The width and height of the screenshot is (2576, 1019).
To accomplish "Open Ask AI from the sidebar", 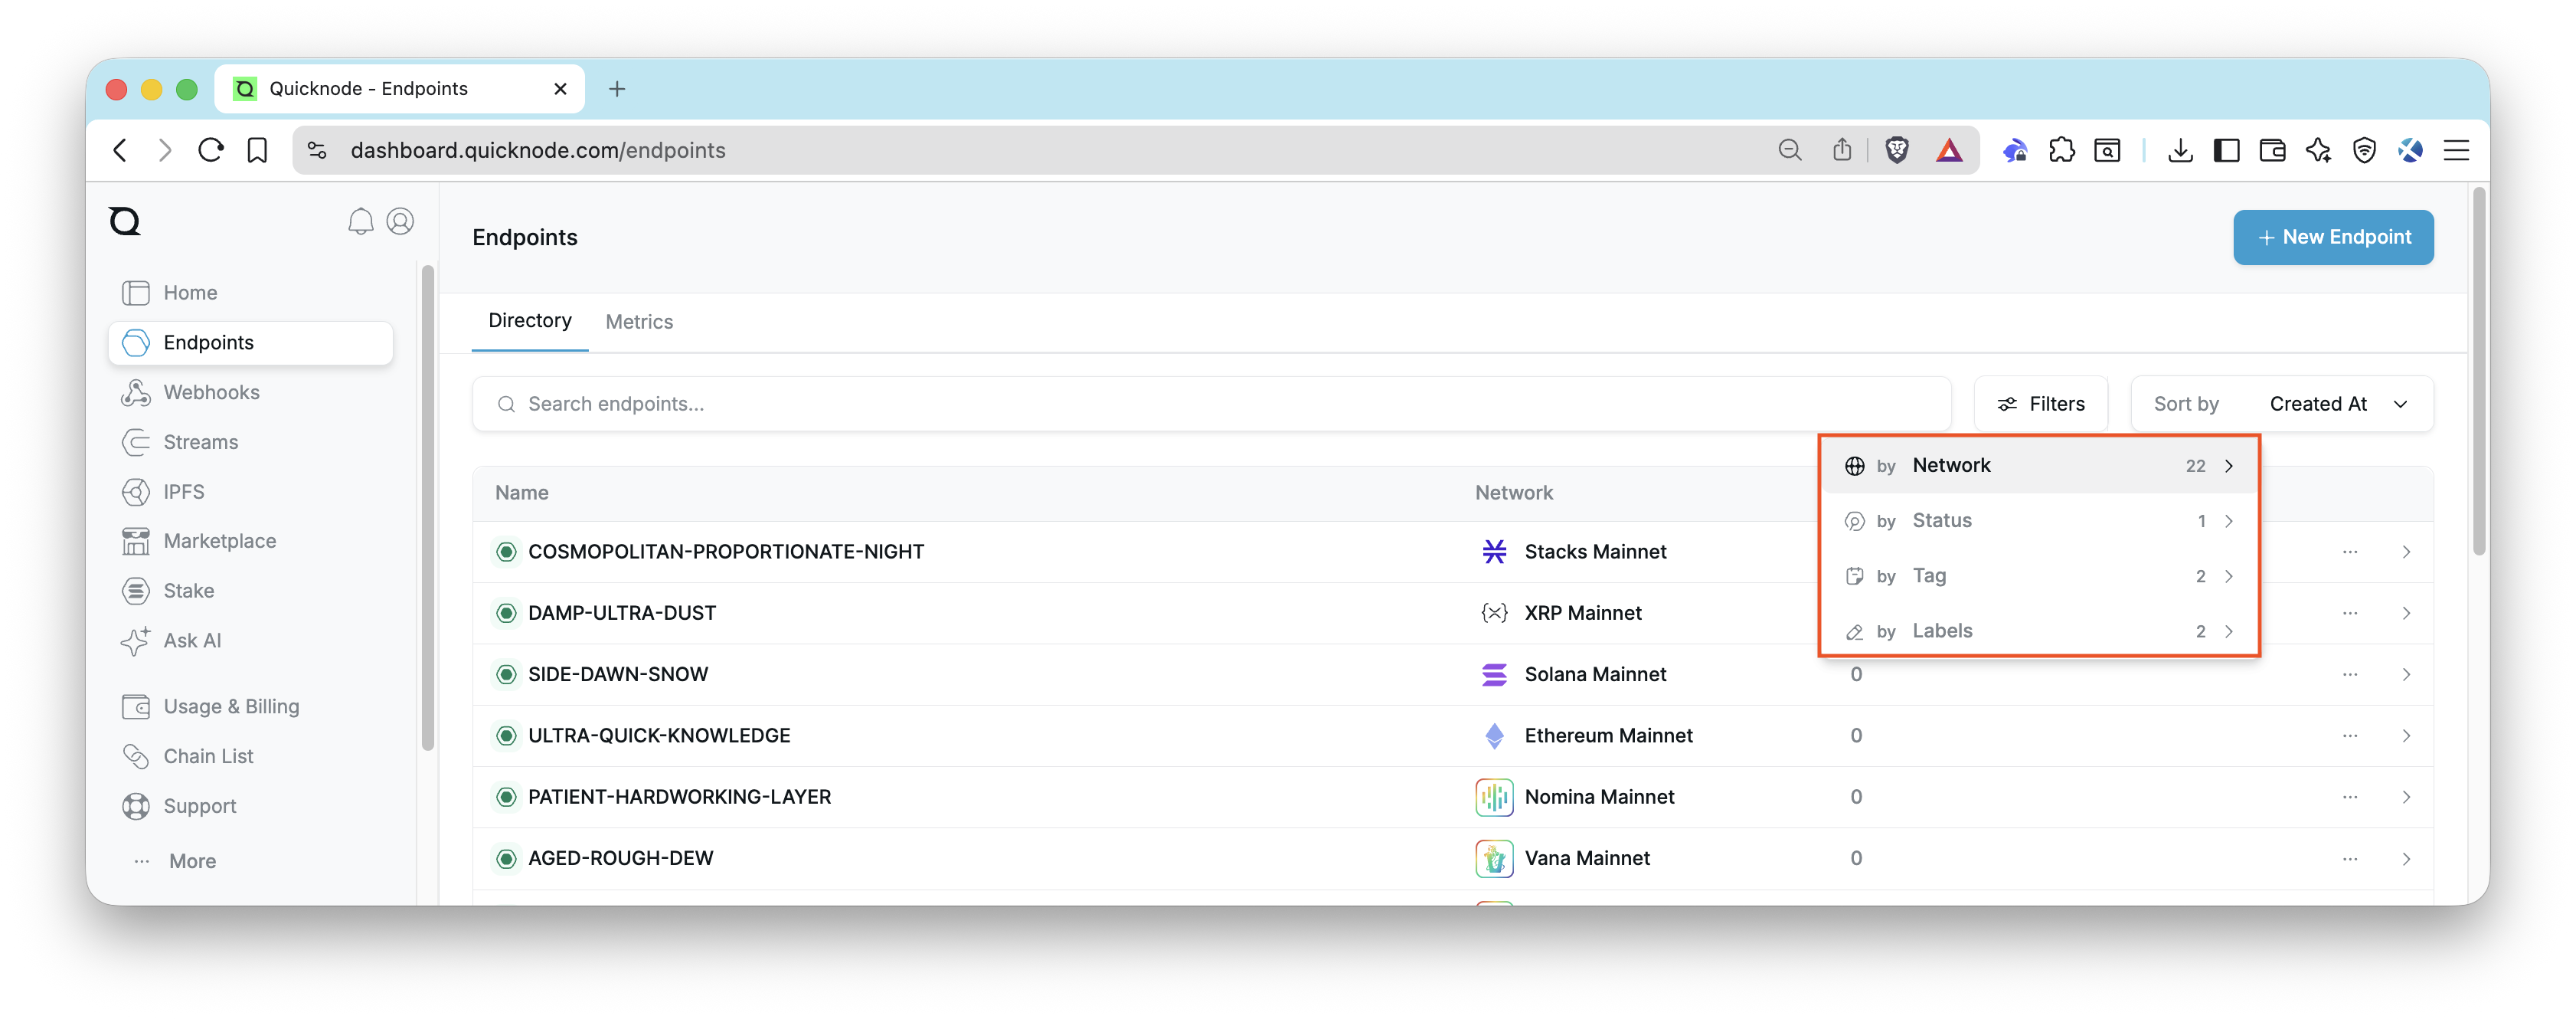I will (x=192, y=641).
